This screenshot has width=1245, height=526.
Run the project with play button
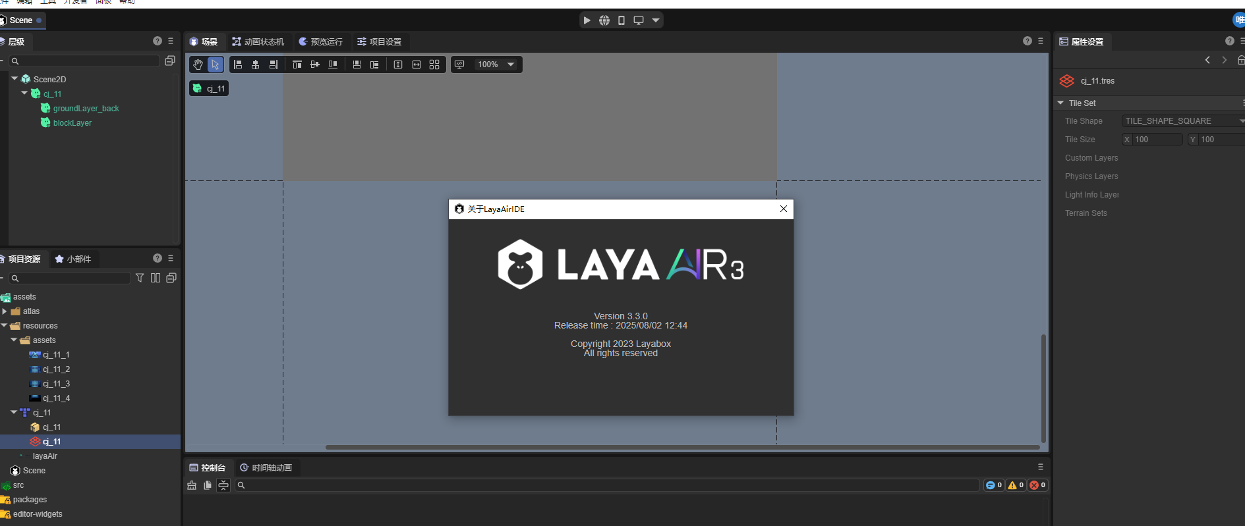coord(587,20)
